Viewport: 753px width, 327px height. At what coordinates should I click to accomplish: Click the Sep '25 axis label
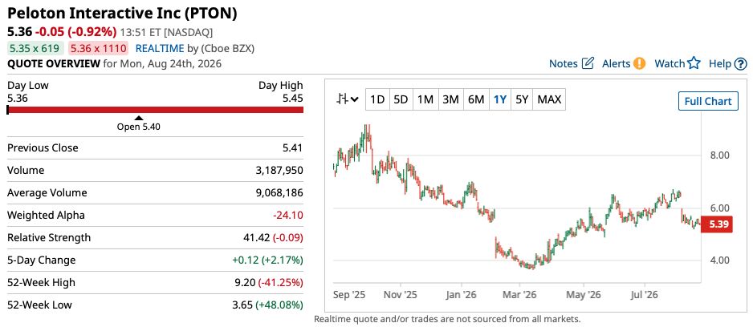[x=349, y=294]
